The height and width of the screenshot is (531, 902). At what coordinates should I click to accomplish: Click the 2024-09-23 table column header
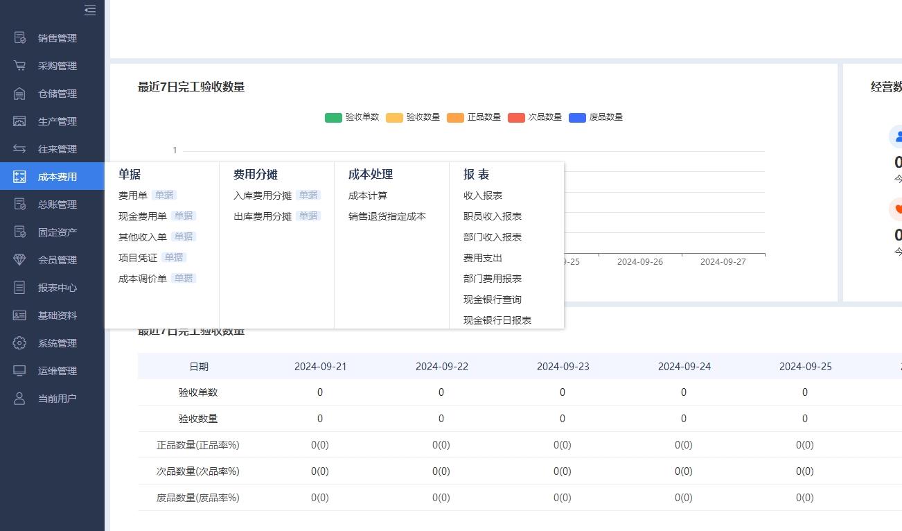tap(563, 366)
